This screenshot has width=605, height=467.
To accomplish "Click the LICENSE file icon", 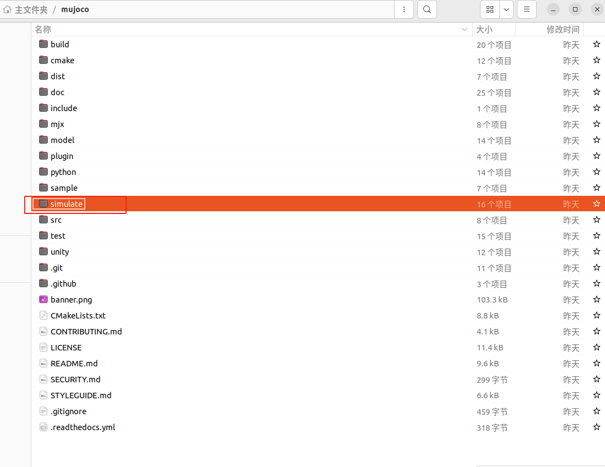I will pyautogui.click(x=43, y=348).
